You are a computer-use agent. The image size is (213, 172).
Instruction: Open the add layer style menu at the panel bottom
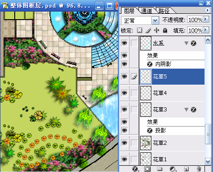click(135, 169)
